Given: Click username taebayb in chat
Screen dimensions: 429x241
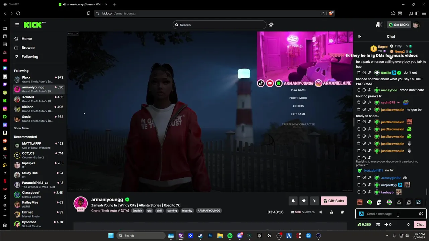Looking at the screenshot, I should (387, 192).
